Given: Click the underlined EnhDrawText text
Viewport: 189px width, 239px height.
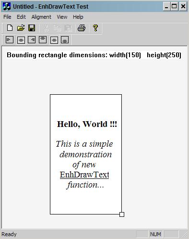Looking at the screenshot, I should (84, 175).
